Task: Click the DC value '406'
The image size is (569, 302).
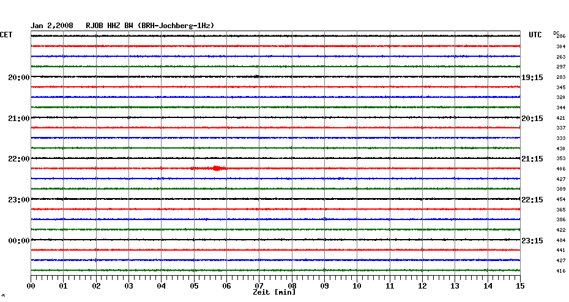Action: (x=561, y=169)
